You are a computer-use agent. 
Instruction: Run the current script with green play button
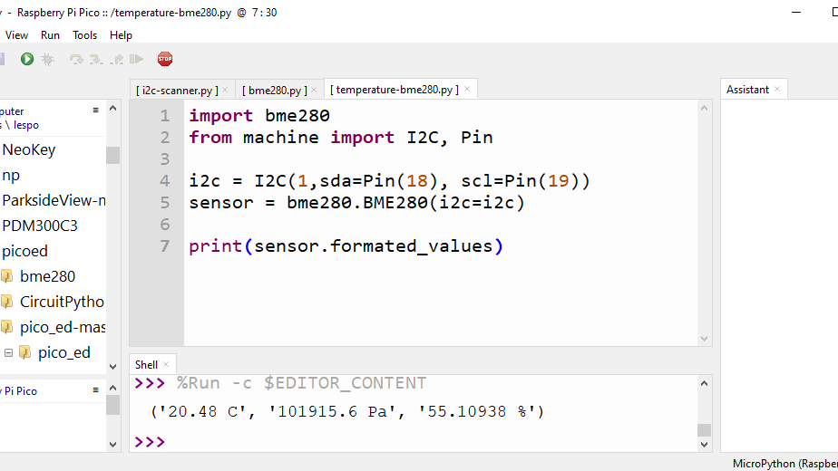27,59
